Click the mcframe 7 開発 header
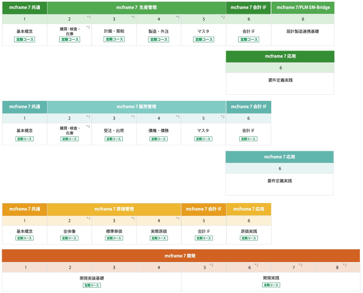This screenshot has width=363, height=293. 181,256
